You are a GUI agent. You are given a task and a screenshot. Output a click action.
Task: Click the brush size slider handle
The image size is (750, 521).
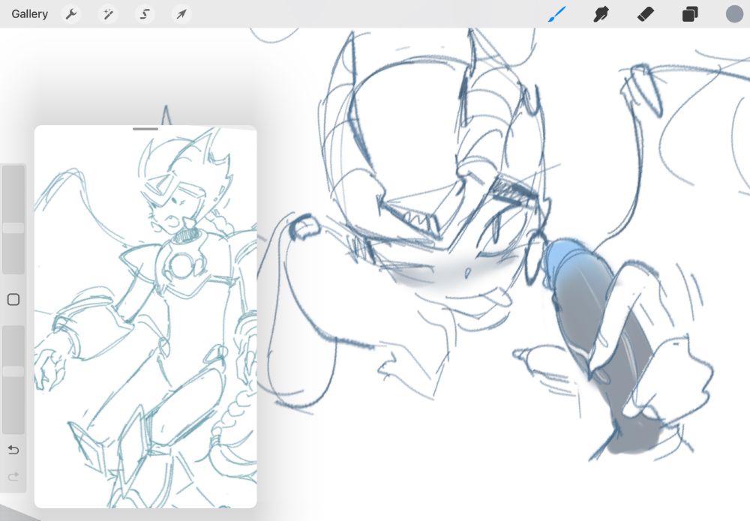[x=13, y=228]
